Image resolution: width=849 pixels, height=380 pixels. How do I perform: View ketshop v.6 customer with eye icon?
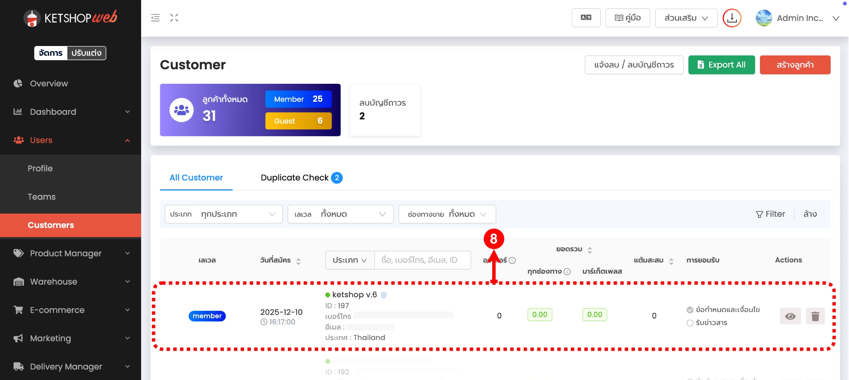tap(790, 316)
